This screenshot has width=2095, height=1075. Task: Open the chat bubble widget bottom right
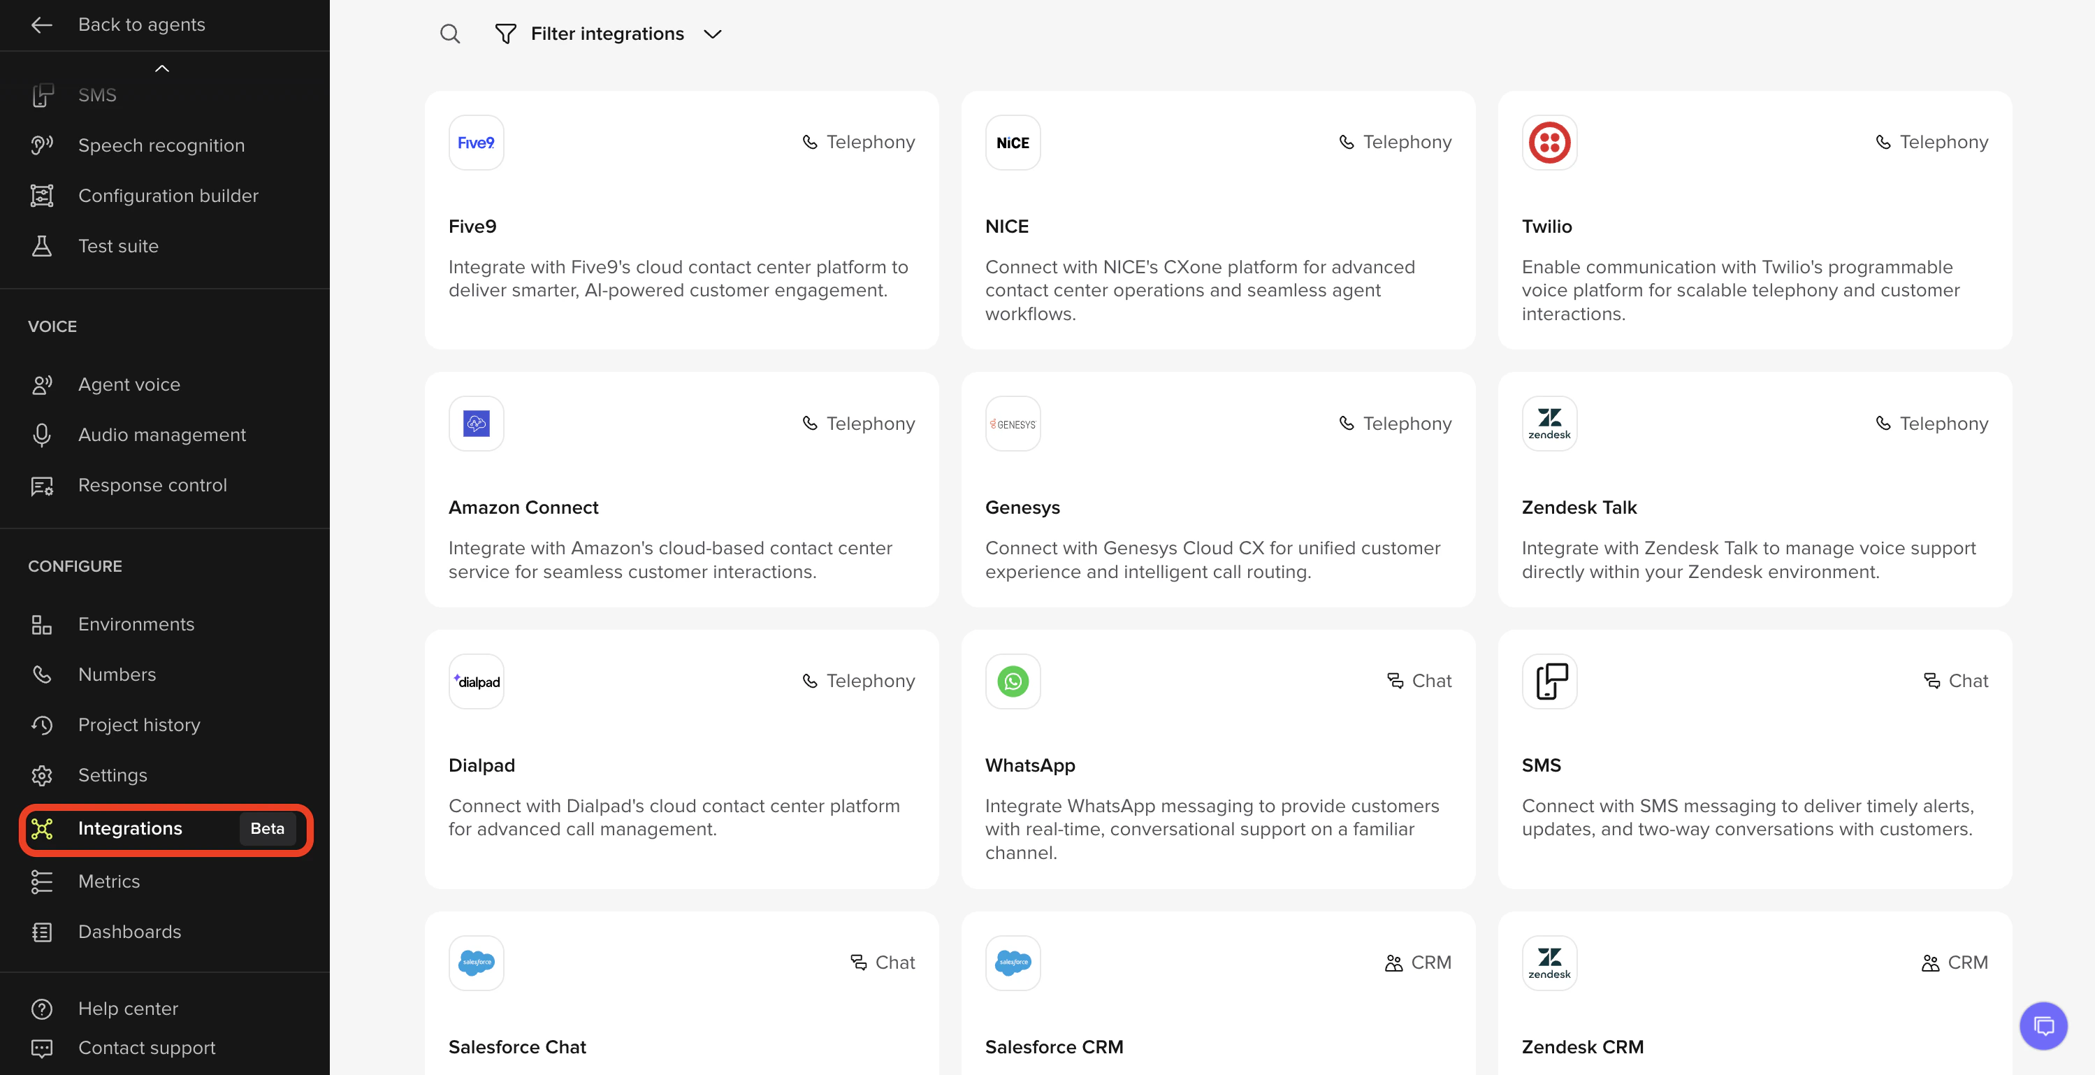[x=2043, y=1025]
